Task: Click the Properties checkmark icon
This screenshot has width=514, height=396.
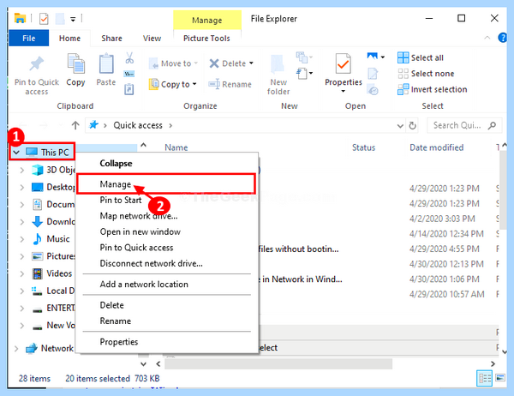Action: (343, 63)
